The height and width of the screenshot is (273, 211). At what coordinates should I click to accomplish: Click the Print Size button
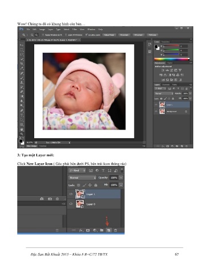pyautogui.click(x=152, y=35)
